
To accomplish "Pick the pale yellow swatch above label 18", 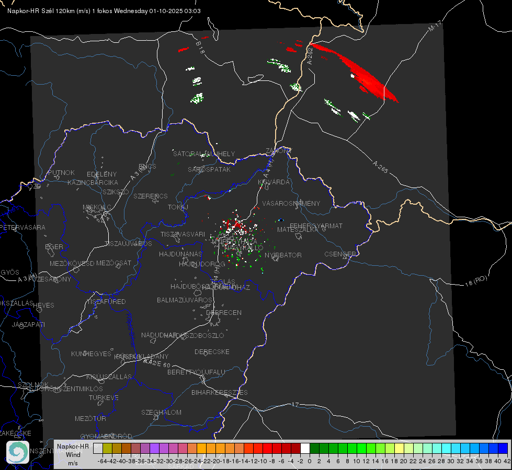I will click(399, 449).
